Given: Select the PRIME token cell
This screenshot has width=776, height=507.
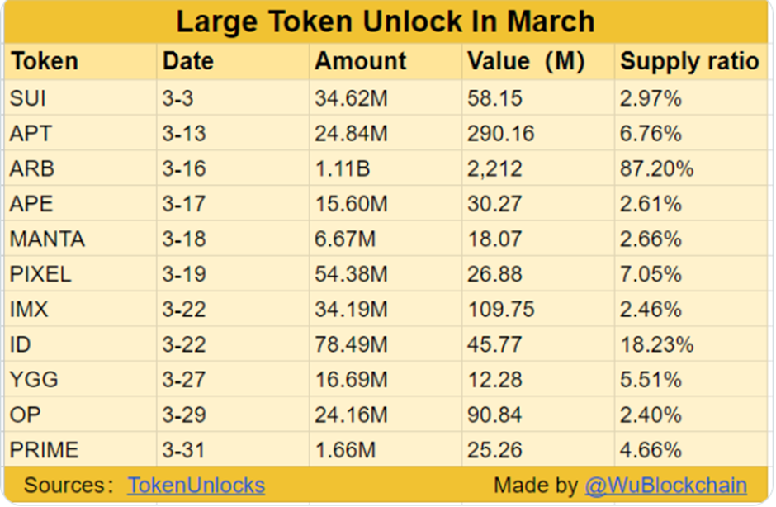Looking at the screenshot, I should click(x=45, y=450).
